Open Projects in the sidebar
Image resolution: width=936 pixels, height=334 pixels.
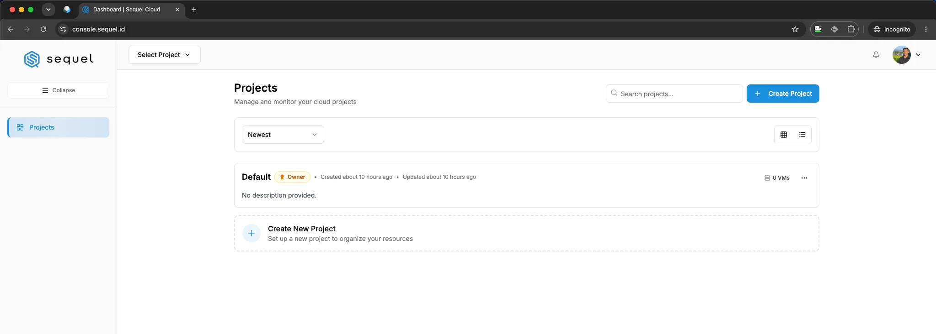(x=59, y=127)
